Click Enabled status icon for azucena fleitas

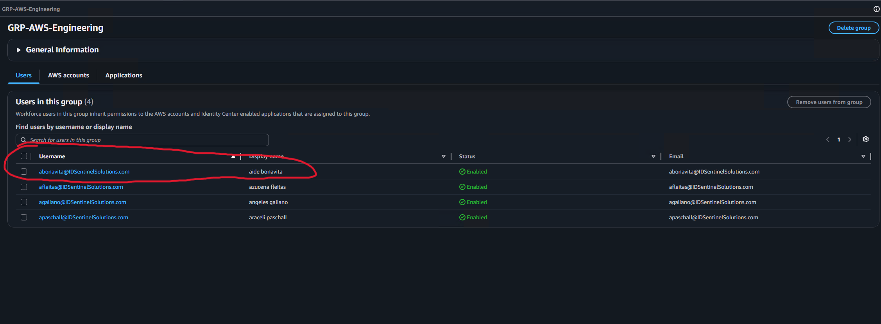(x=462, y=187)
